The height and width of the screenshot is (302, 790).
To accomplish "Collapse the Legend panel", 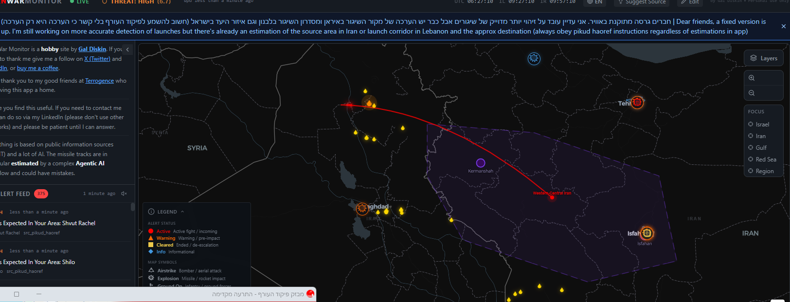I will [182, 212].
